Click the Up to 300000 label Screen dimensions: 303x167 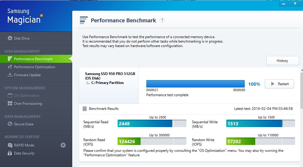159,135
